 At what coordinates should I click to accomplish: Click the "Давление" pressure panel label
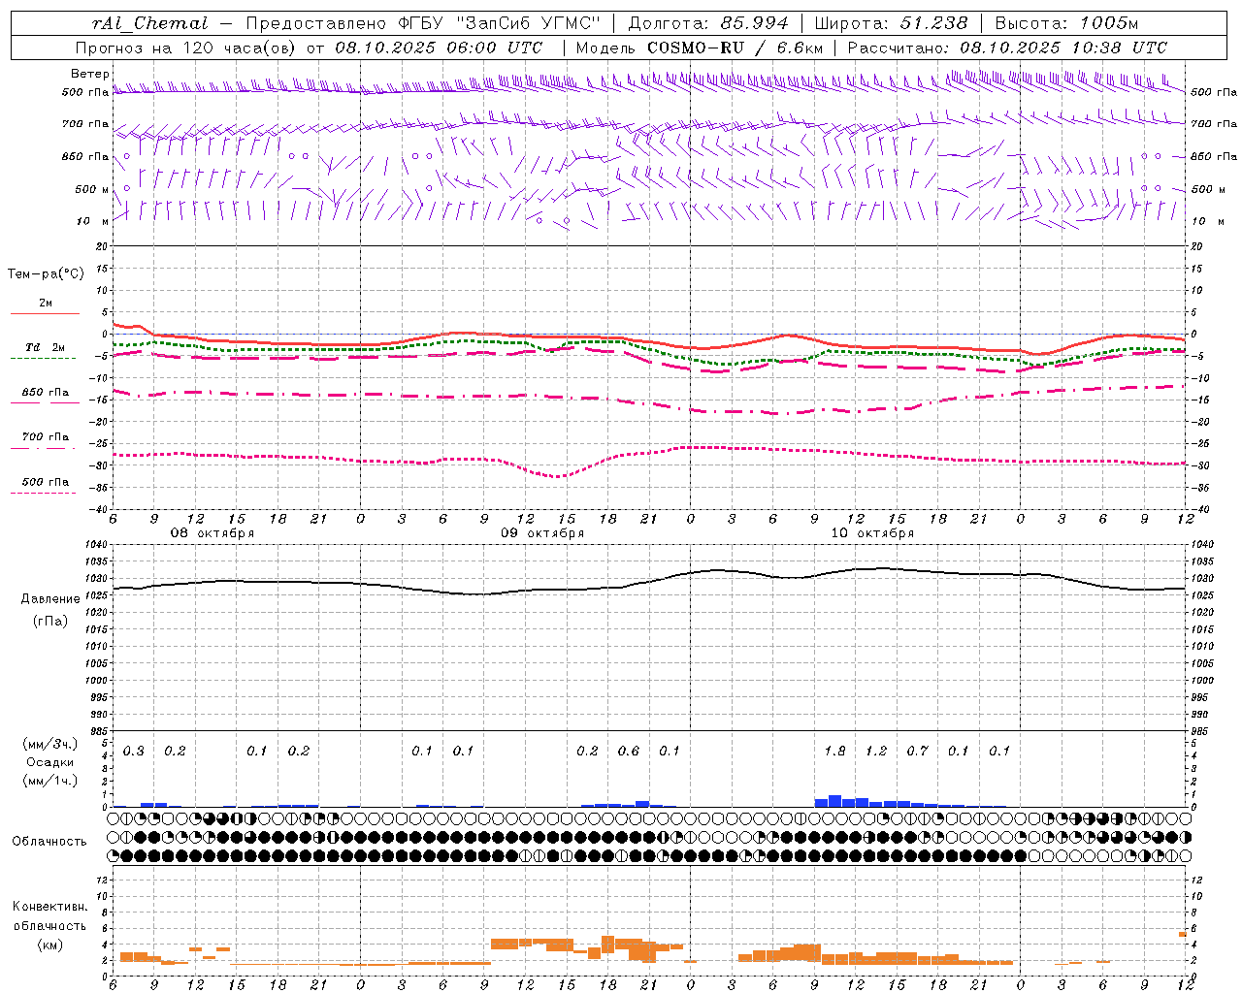[50, 599]
